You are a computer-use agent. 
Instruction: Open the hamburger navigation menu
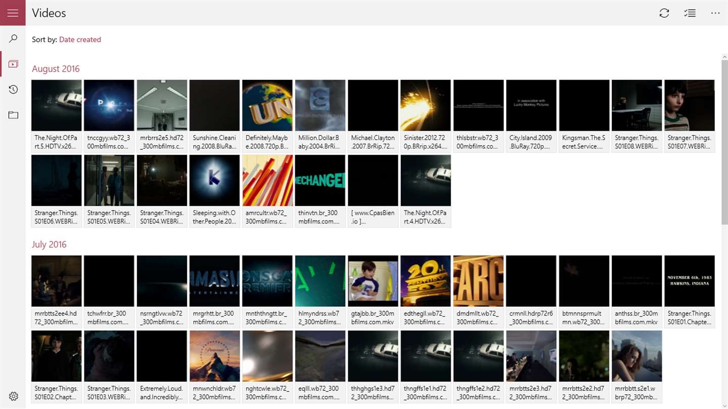[x=13, y=13]
